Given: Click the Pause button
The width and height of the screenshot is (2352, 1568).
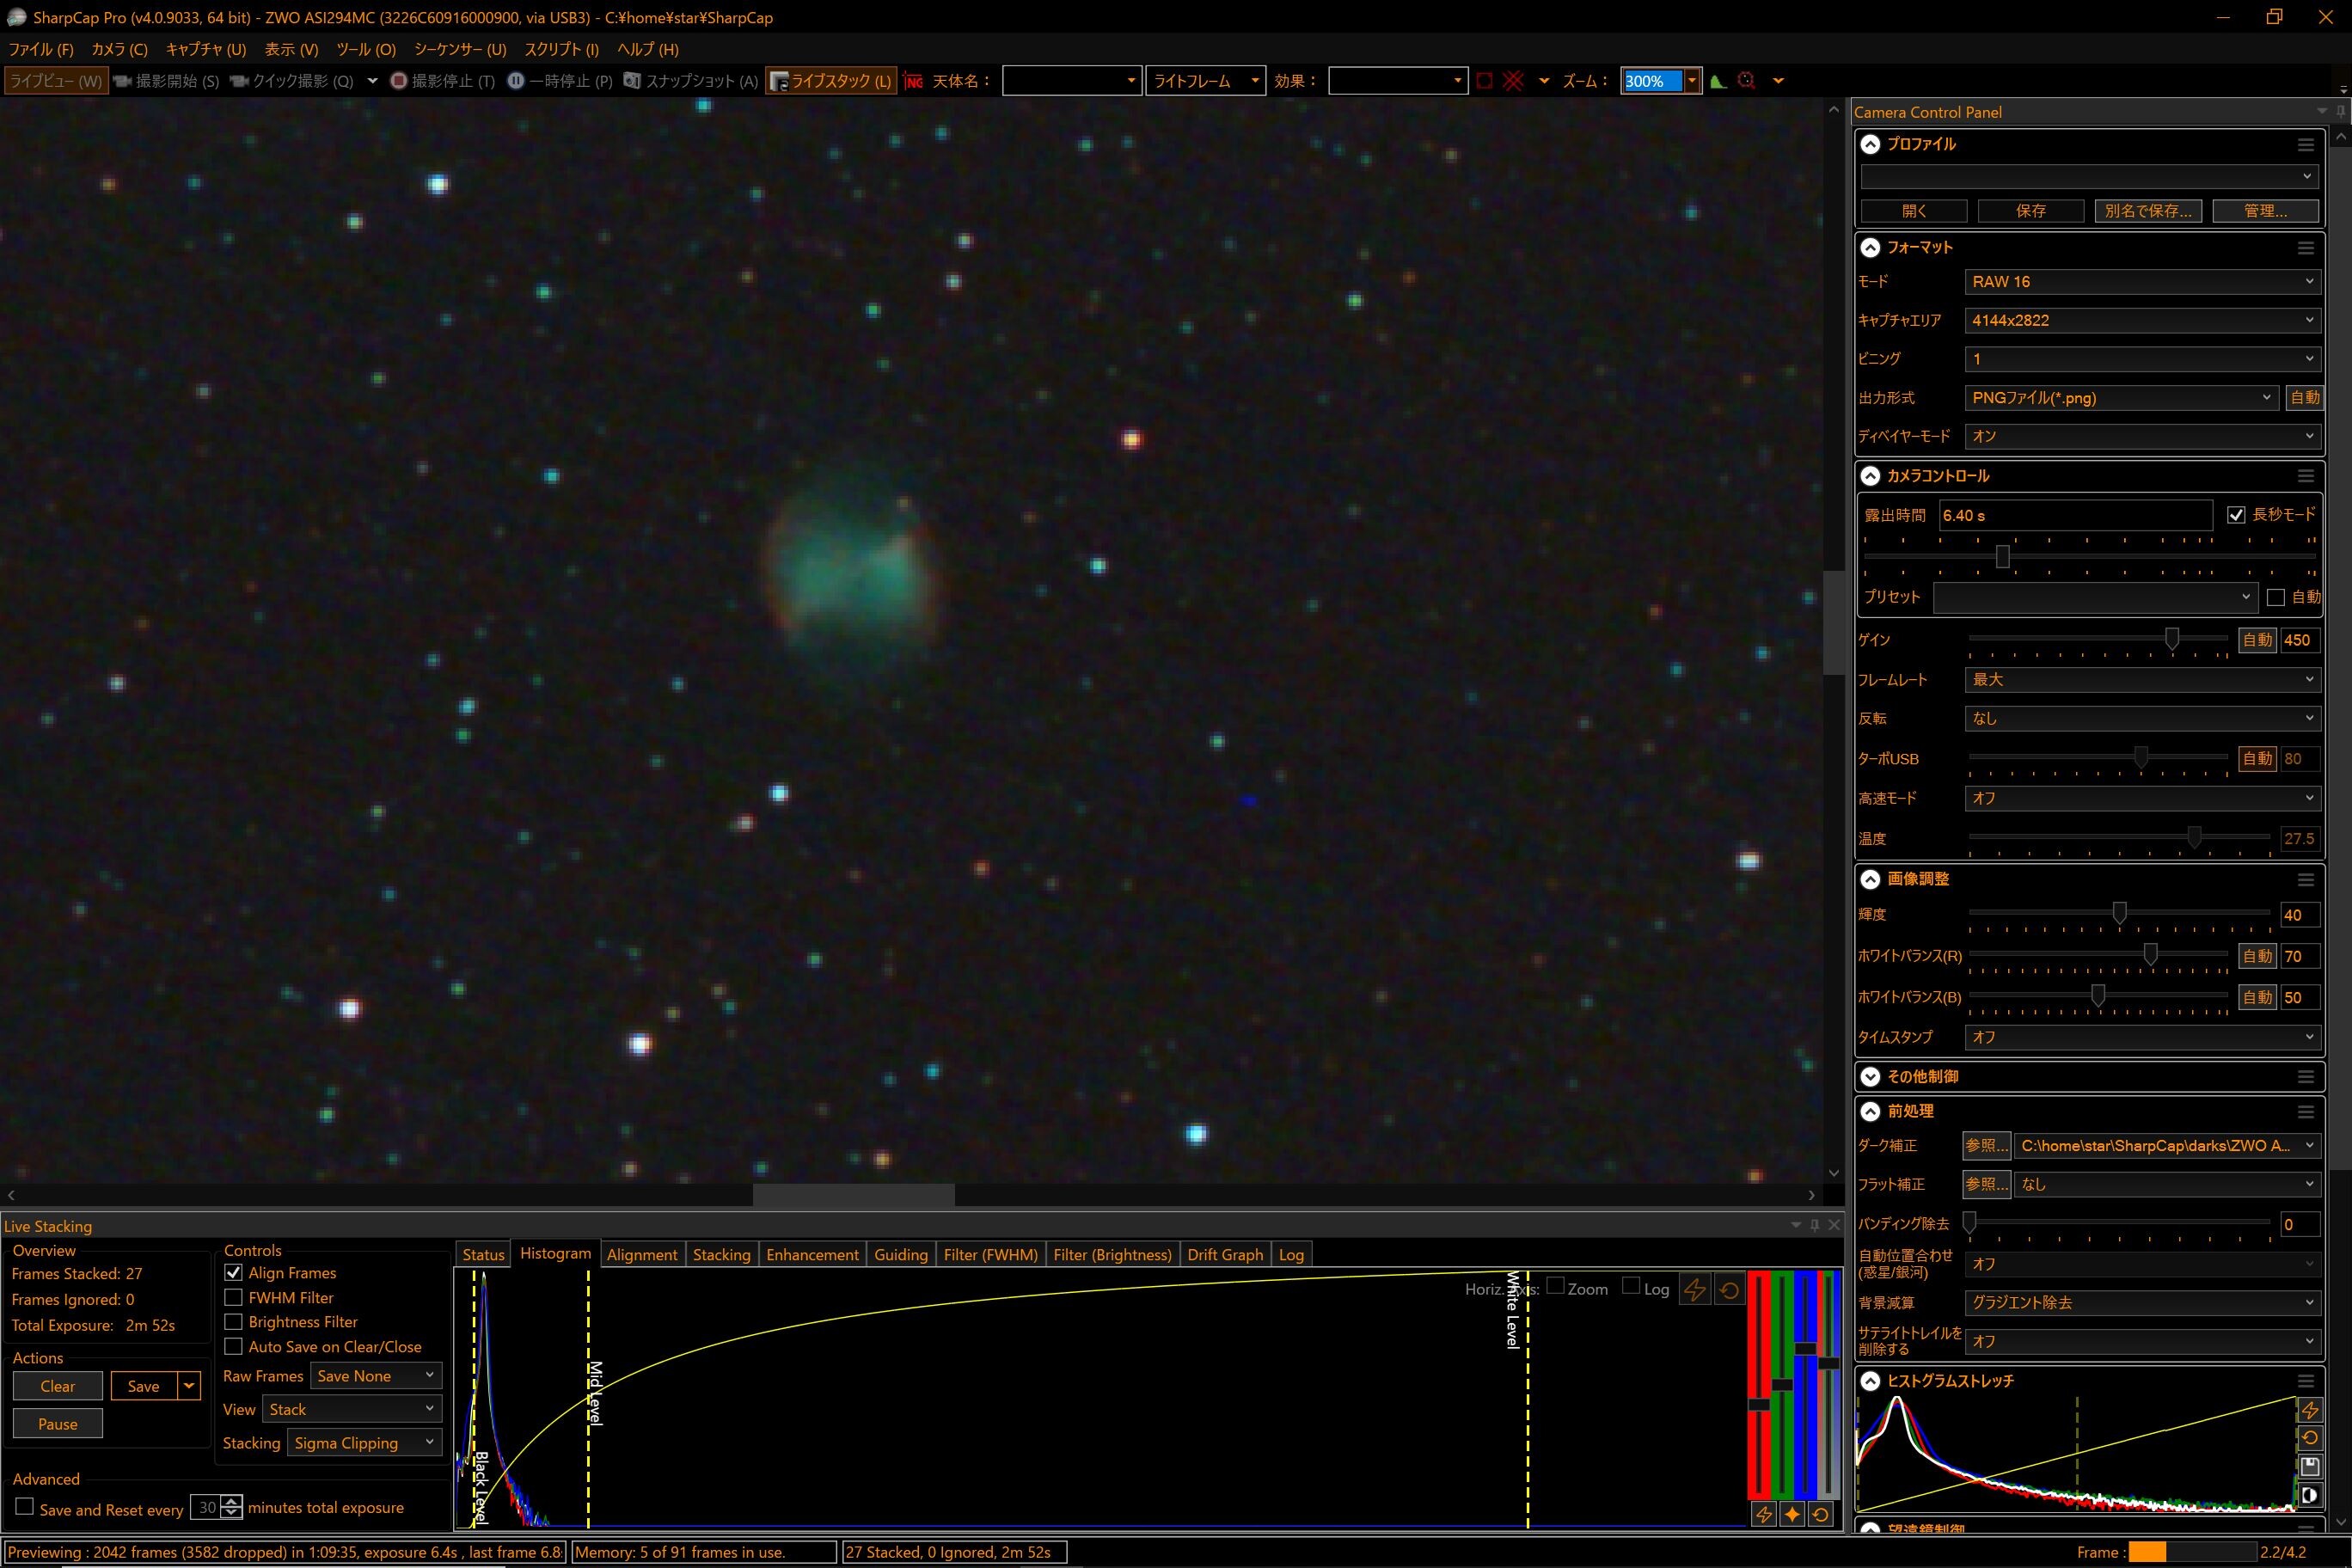Looking at the screenshot, I should click(57, 1424).
